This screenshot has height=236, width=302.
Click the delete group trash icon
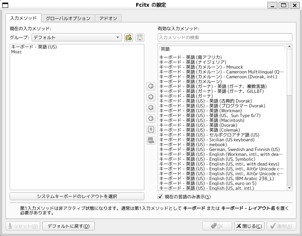point(139,37)
